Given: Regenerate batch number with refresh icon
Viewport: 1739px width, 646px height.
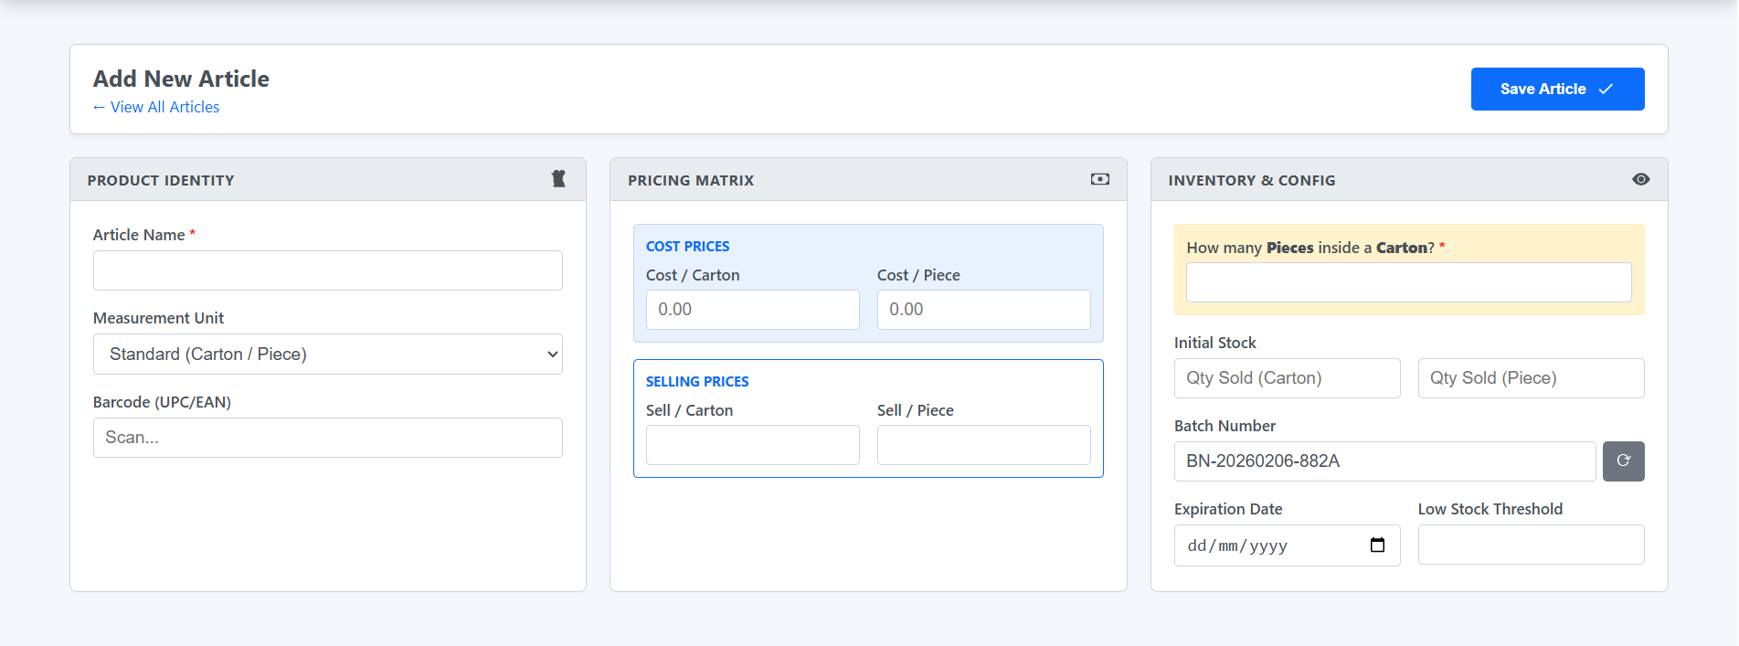Looking at the screenshot, I should [1624, 461].
